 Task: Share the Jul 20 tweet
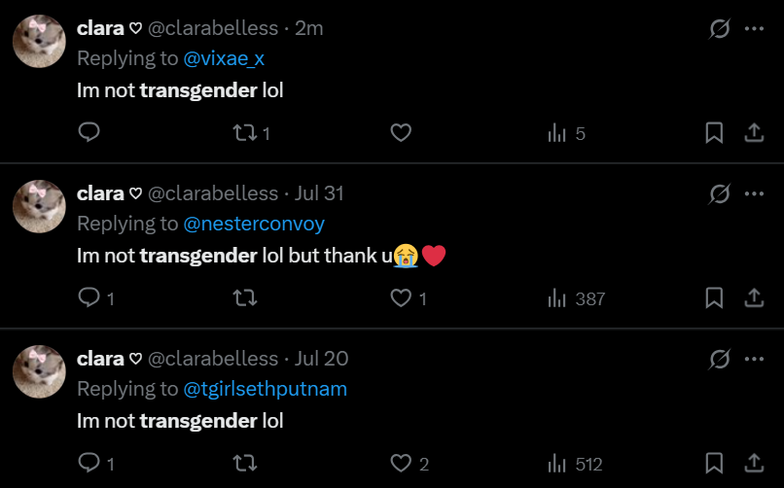point(753,464)
